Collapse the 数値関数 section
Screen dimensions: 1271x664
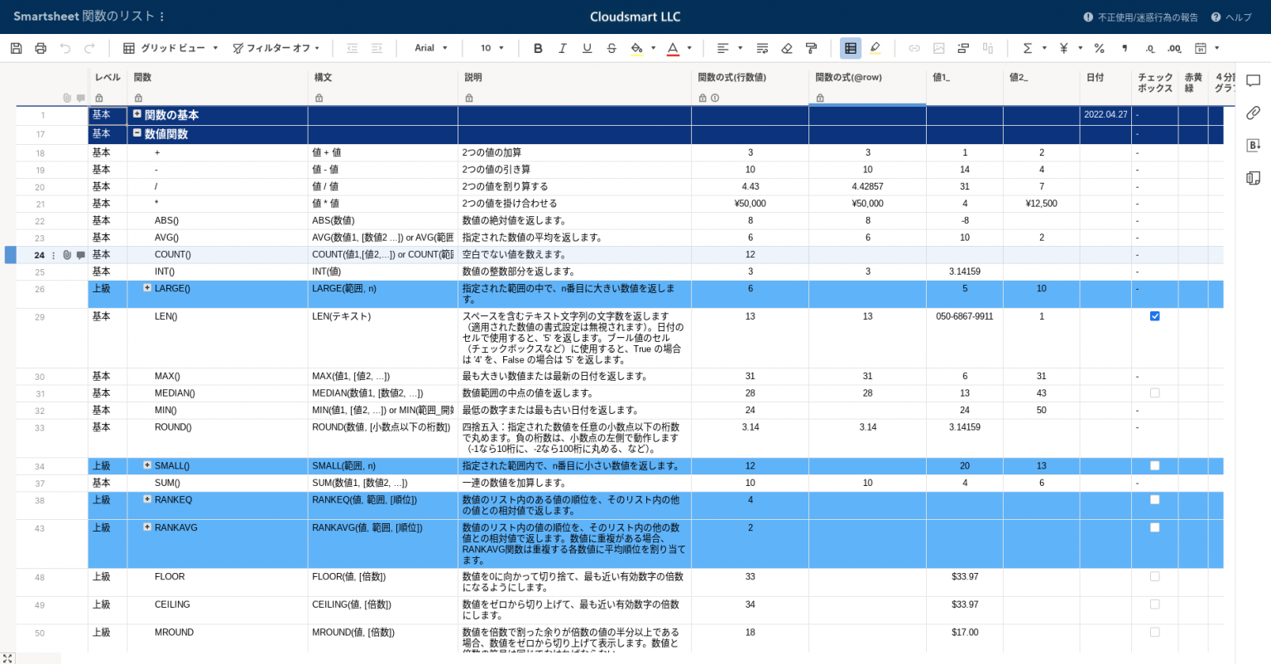point(138,133)
